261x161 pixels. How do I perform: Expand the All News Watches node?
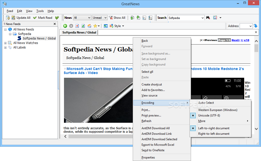(x=5, y=43)
